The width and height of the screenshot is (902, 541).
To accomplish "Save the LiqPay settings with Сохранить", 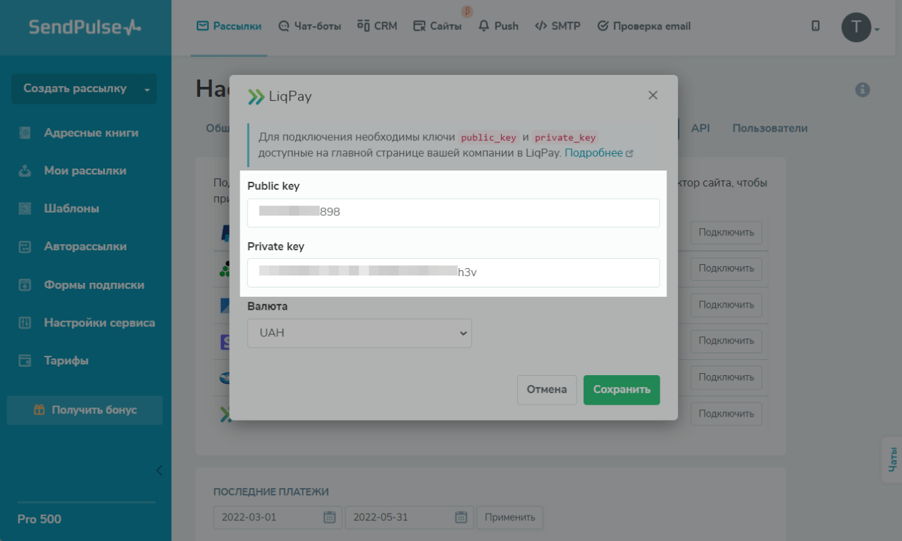I will point(622,390).
